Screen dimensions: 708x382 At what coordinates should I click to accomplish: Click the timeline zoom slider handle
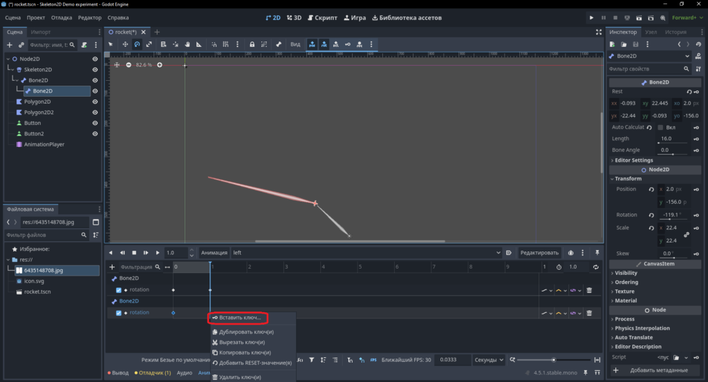[x=554, y=359]
